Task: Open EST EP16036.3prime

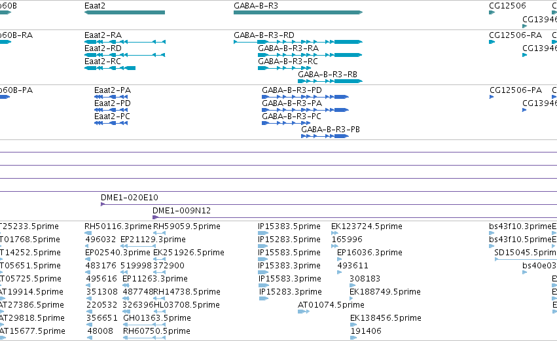Action: (370, 253)
